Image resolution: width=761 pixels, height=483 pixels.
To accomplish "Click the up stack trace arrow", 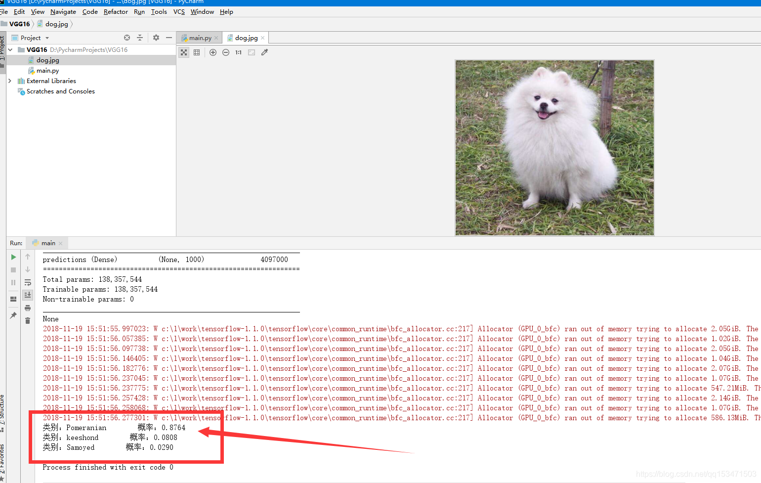I will click(28, 257).
